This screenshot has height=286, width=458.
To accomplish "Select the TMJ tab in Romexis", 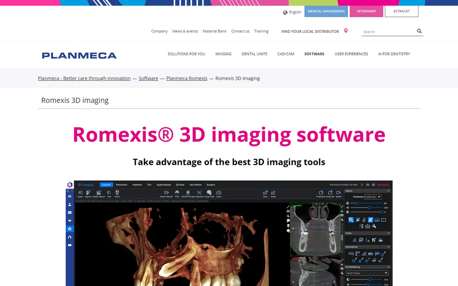I will pyautogui.click(x=149, y=185).
